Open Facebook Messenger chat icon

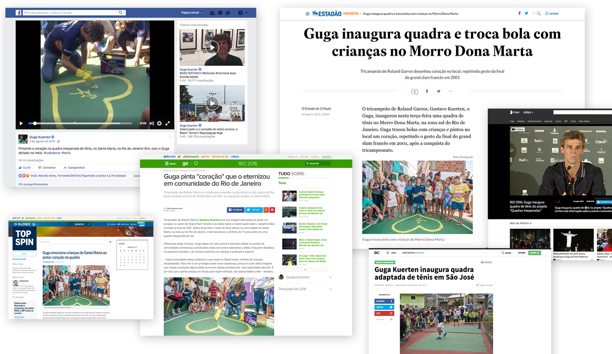pos(220,13)
